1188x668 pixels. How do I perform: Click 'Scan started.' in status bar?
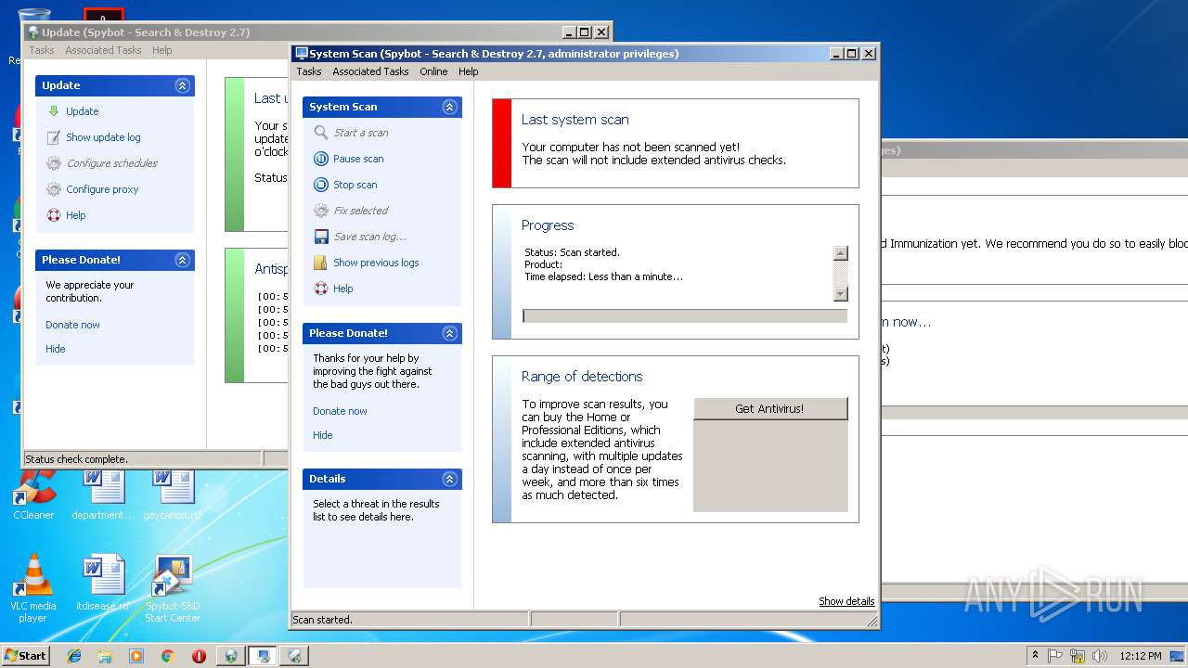tap(322, 620)
